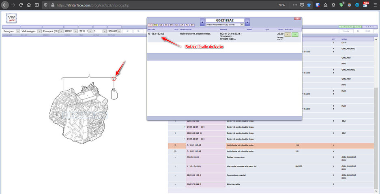This screenshot has width=380, height=194.
Task: Show site security padlock info
Action: coord(53,5)
